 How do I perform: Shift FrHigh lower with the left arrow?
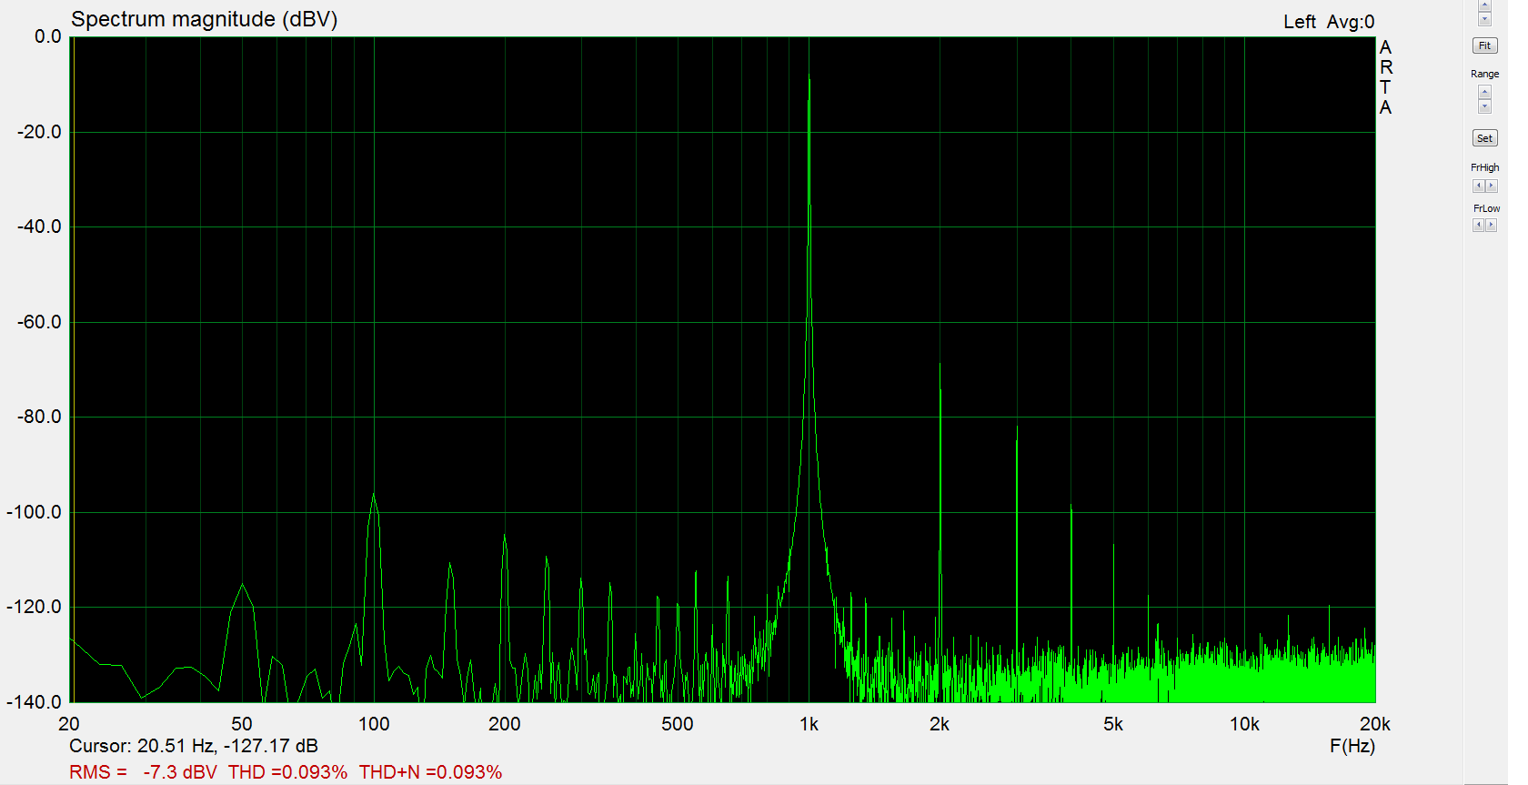(x=1478, y=186)
